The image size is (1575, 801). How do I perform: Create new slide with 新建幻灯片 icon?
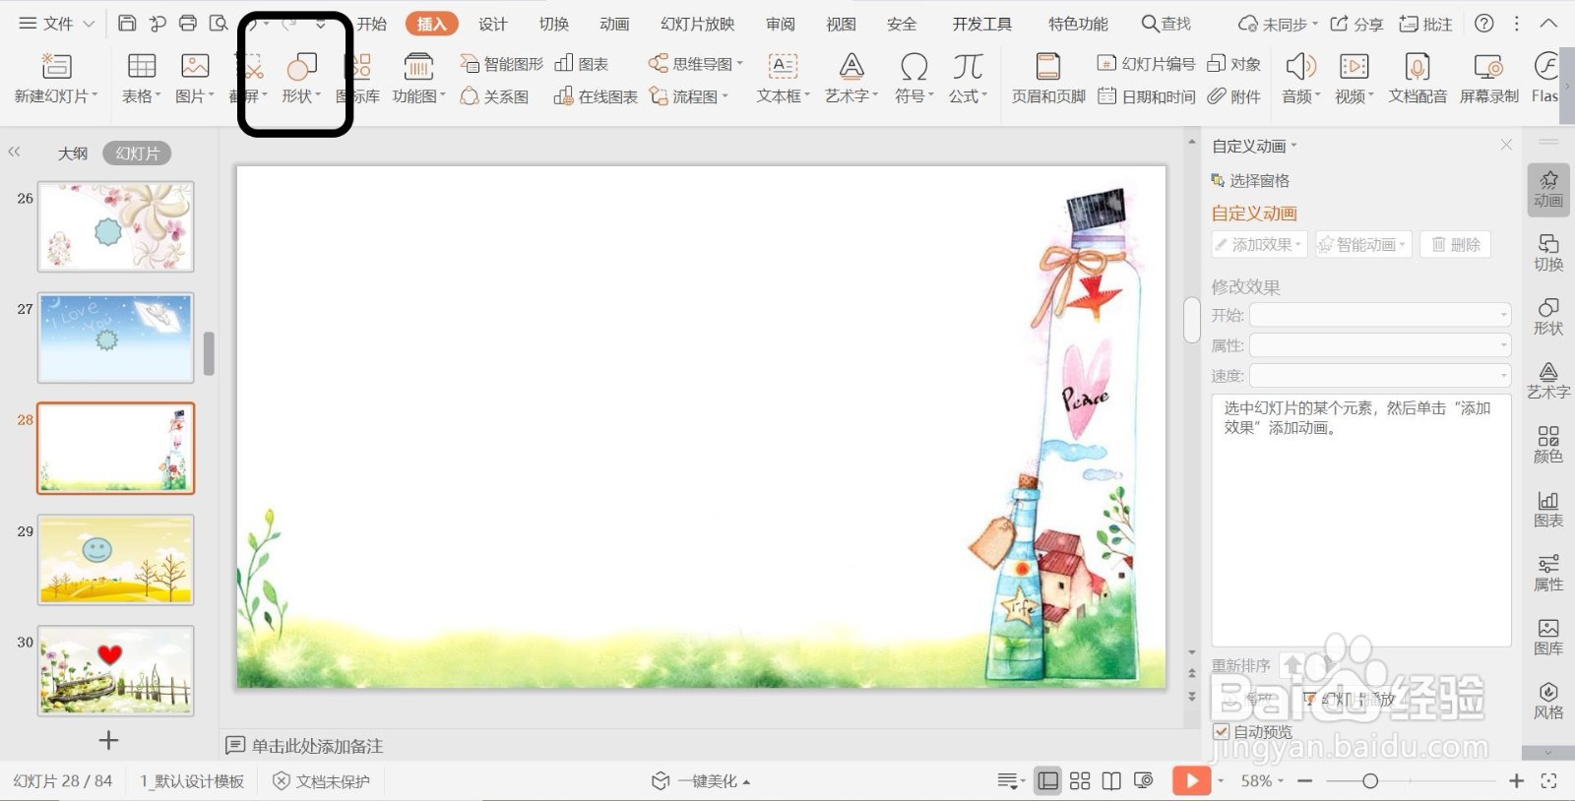tap(56, 79)
